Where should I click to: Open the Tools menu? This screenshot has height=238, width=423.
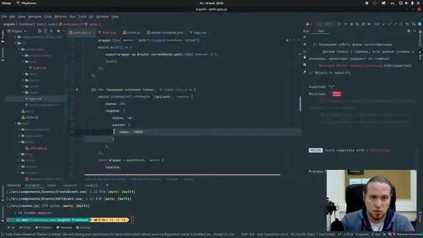(82, 17)
